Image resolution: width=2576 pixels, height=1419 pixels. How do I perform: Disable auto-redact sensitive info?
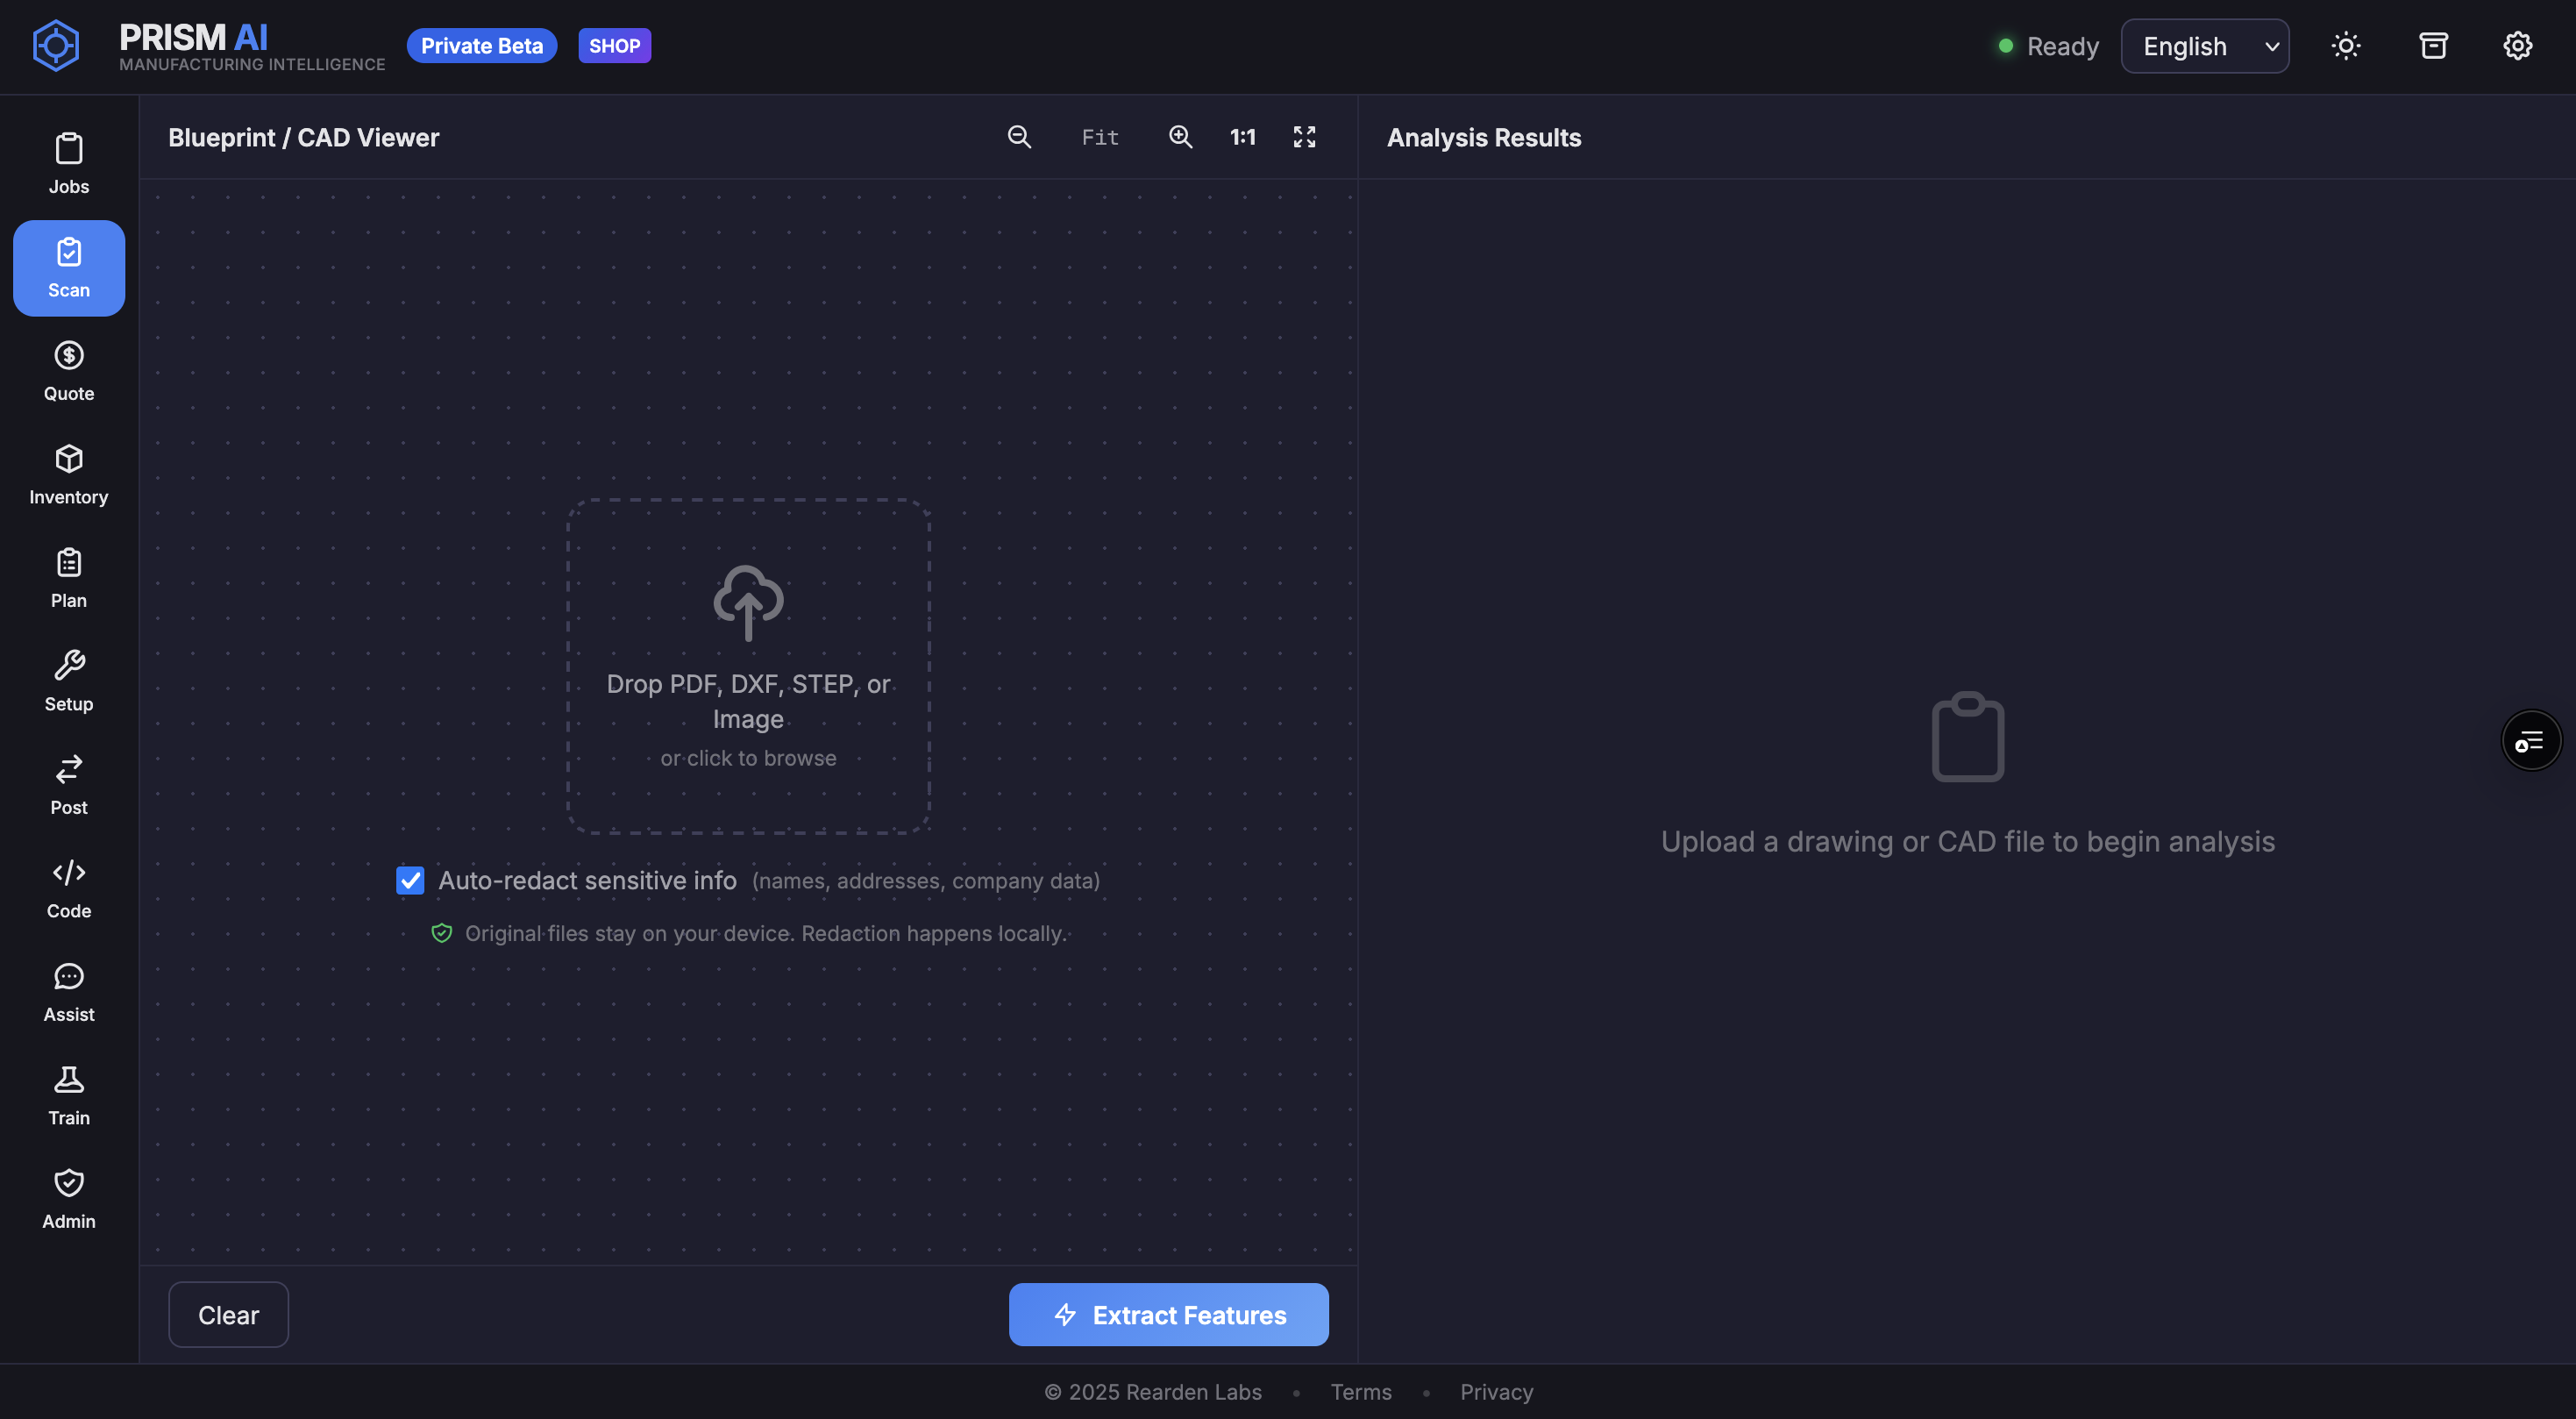click(410, 880)
